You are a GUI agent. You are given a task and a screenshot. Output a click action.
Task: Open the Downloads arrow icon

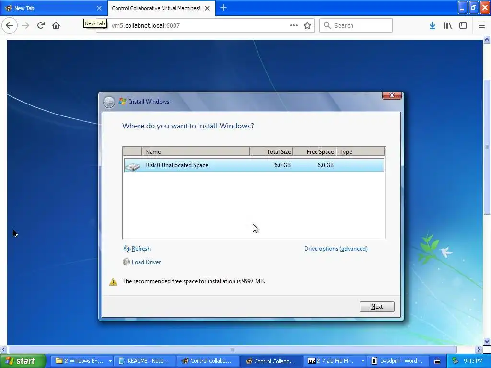pyautogui.click(x=433, y=25)
